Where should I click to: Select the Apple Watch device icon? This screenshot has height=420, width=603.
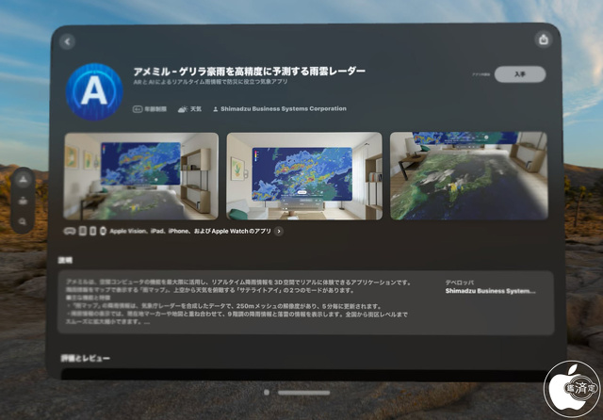[103, 231]
